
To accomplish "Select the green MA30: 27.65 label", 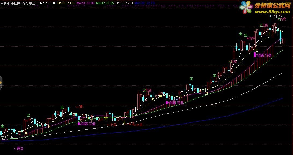I will [105, 3].
